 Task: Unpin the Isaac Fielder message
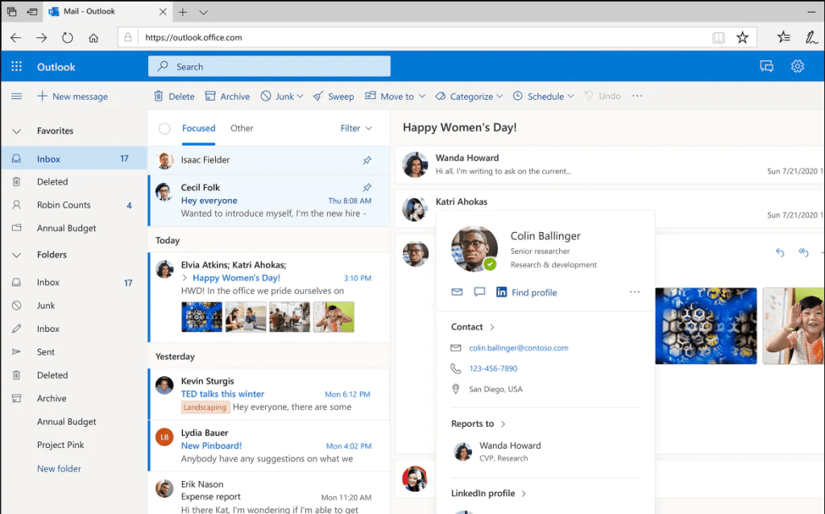367,160
